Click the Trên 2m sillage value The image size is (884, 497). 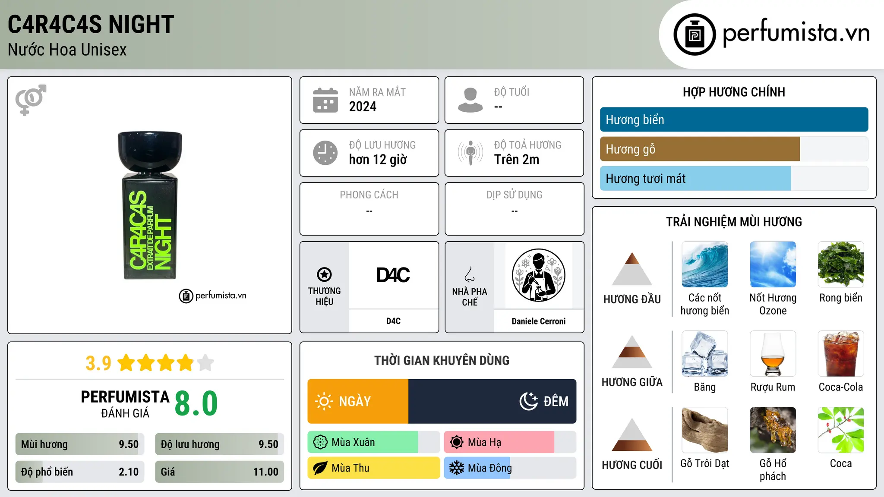point(517,160)
